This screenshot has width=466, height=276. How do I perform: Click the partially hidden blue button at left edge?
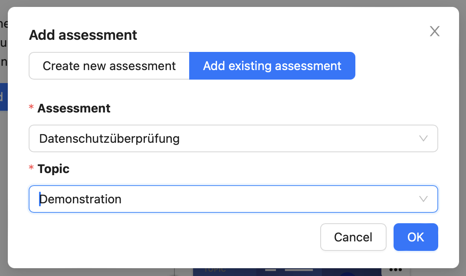[x=3, y=97]
